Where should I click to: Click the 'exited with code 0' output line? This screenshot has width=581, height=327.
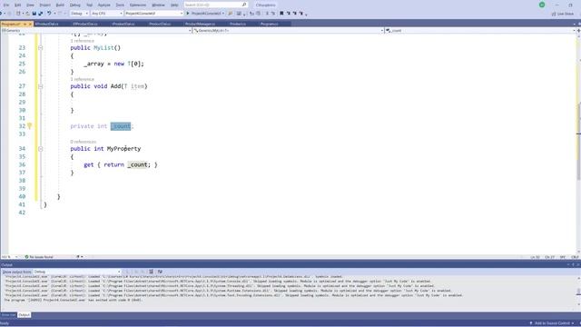pyautogui.click(x=73, y=300)
